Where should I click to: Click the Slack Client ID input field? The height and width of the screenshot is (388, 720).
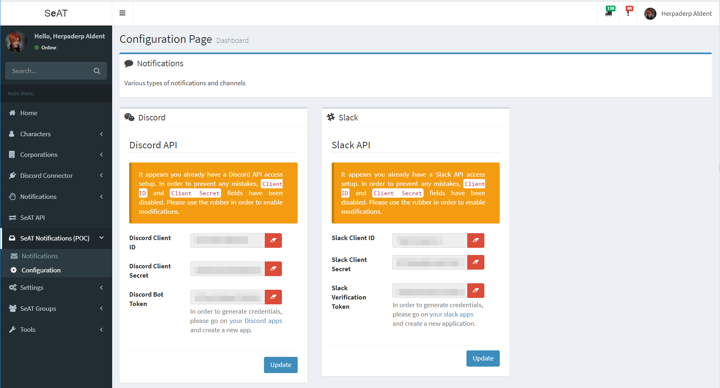coord(430,240)
